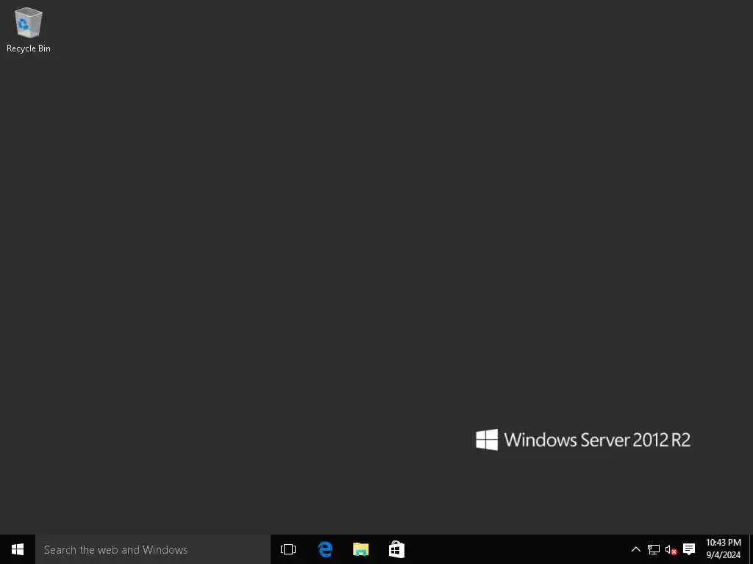The height and width of the screenshot is (564, 753).
Task: Open the Action Center notifications icon
Action: pyautogui.click(x=689, y=549)
